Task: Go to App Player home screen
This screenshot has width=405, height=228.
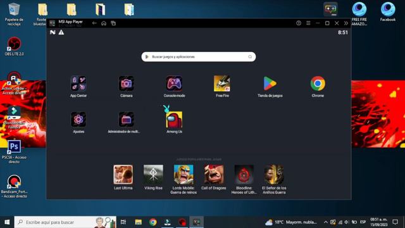Action: tap(104, 23)
